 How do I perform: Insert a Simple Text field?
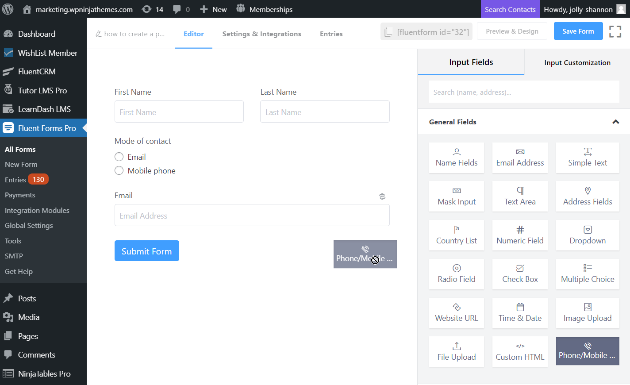588,158
